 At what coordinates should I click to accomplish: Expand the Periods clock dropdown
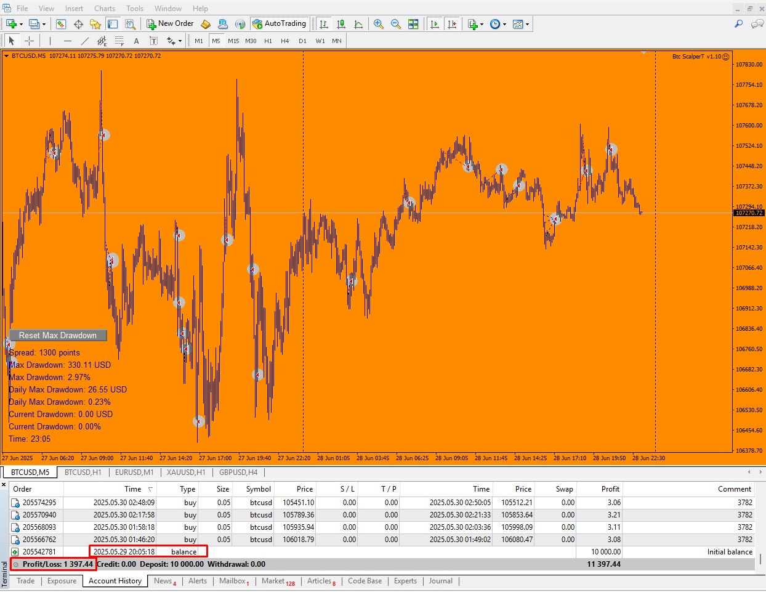coord(504,25)
